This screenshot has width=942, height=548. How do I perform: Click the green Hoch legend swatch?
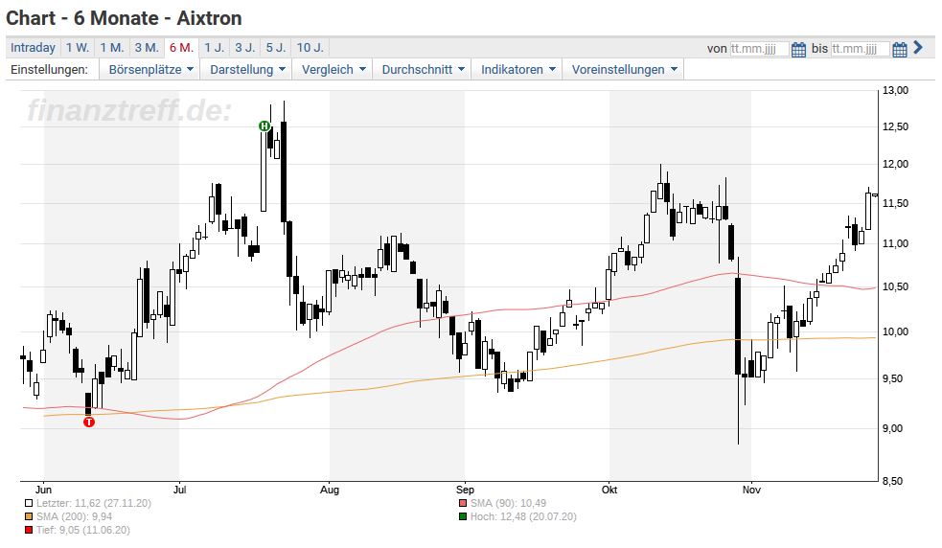463,516
